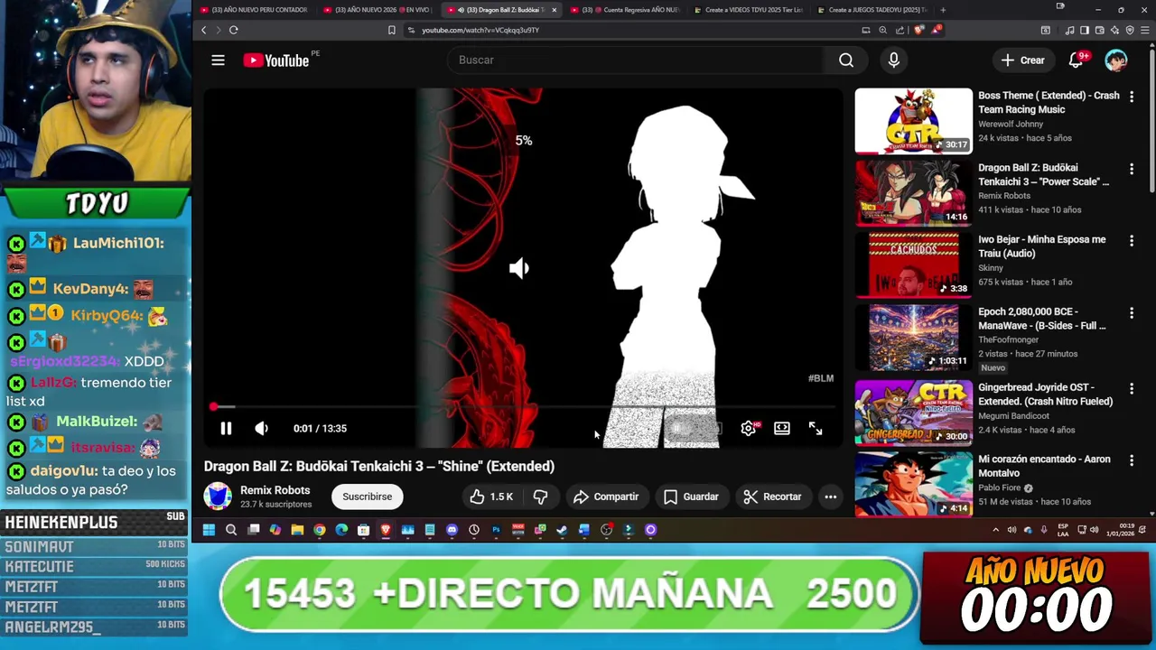Open the account avatar menu
The height and width of the screenshot is (650, 1156).
pyautogui.click(x=1116, y=60)
